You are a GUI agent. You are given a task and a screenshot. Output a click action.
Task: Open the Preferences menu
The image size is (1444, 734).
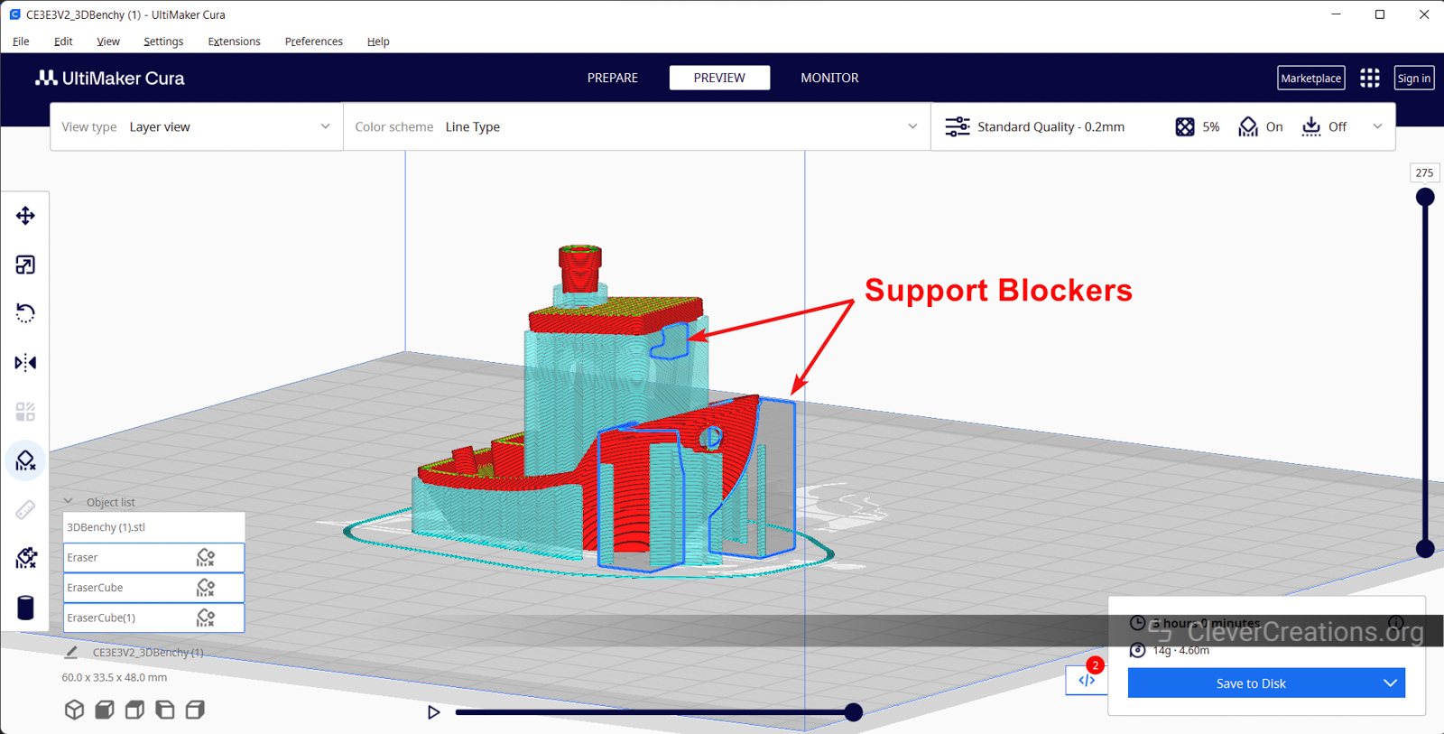(313, 42)
